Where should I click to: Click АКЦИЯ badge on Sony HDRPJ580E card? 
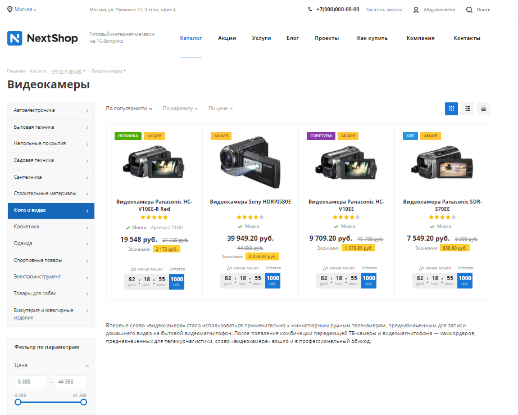(x=221, y=136)
